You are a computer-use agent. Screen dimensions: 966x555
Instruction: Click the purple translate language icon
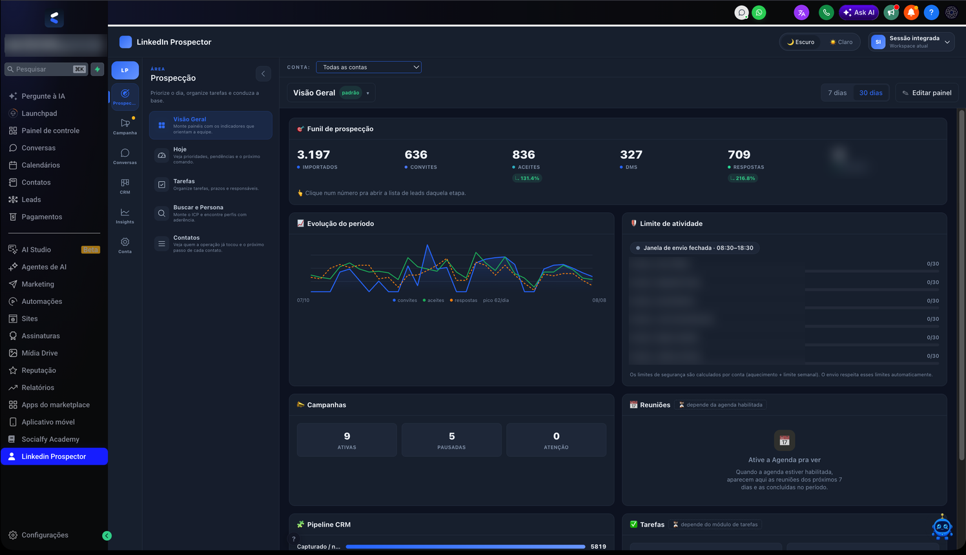(801, 12)
